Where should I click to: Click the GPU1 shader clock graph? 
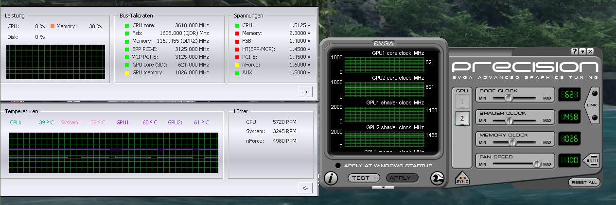pyautogui.click(x=384, y=114)
